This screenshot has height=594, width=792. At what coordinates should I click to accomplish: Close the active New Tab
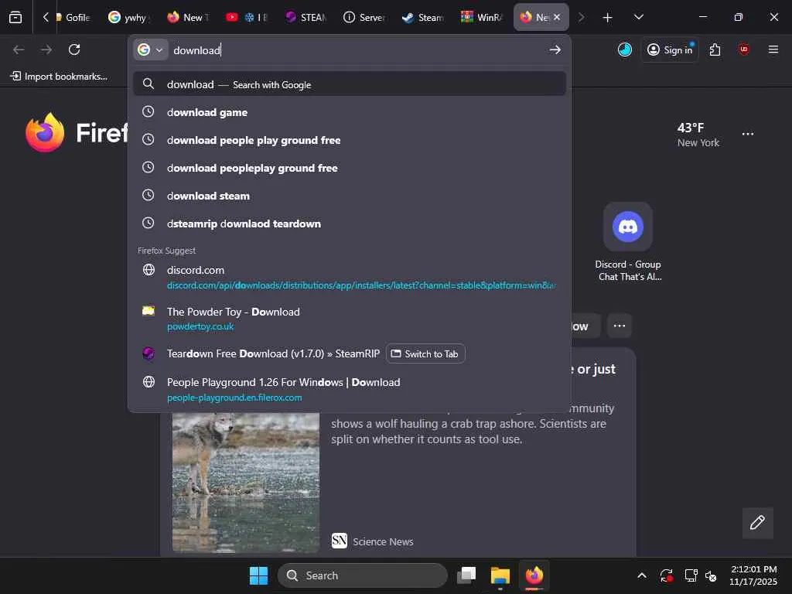557,17
